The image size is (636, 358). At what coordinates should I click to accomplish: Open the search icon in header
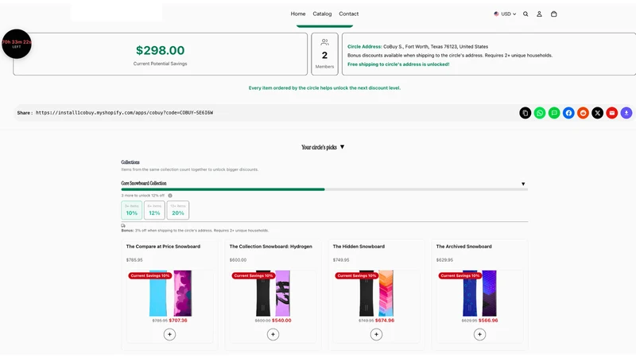coord(525,14)
